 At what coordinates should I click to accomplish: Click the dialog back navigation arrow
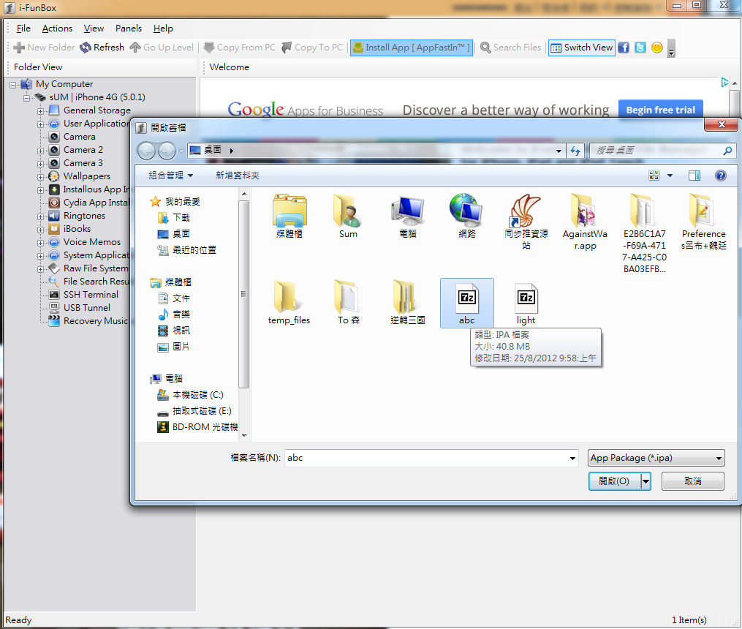pyautogui.click(x=146, y=151)
